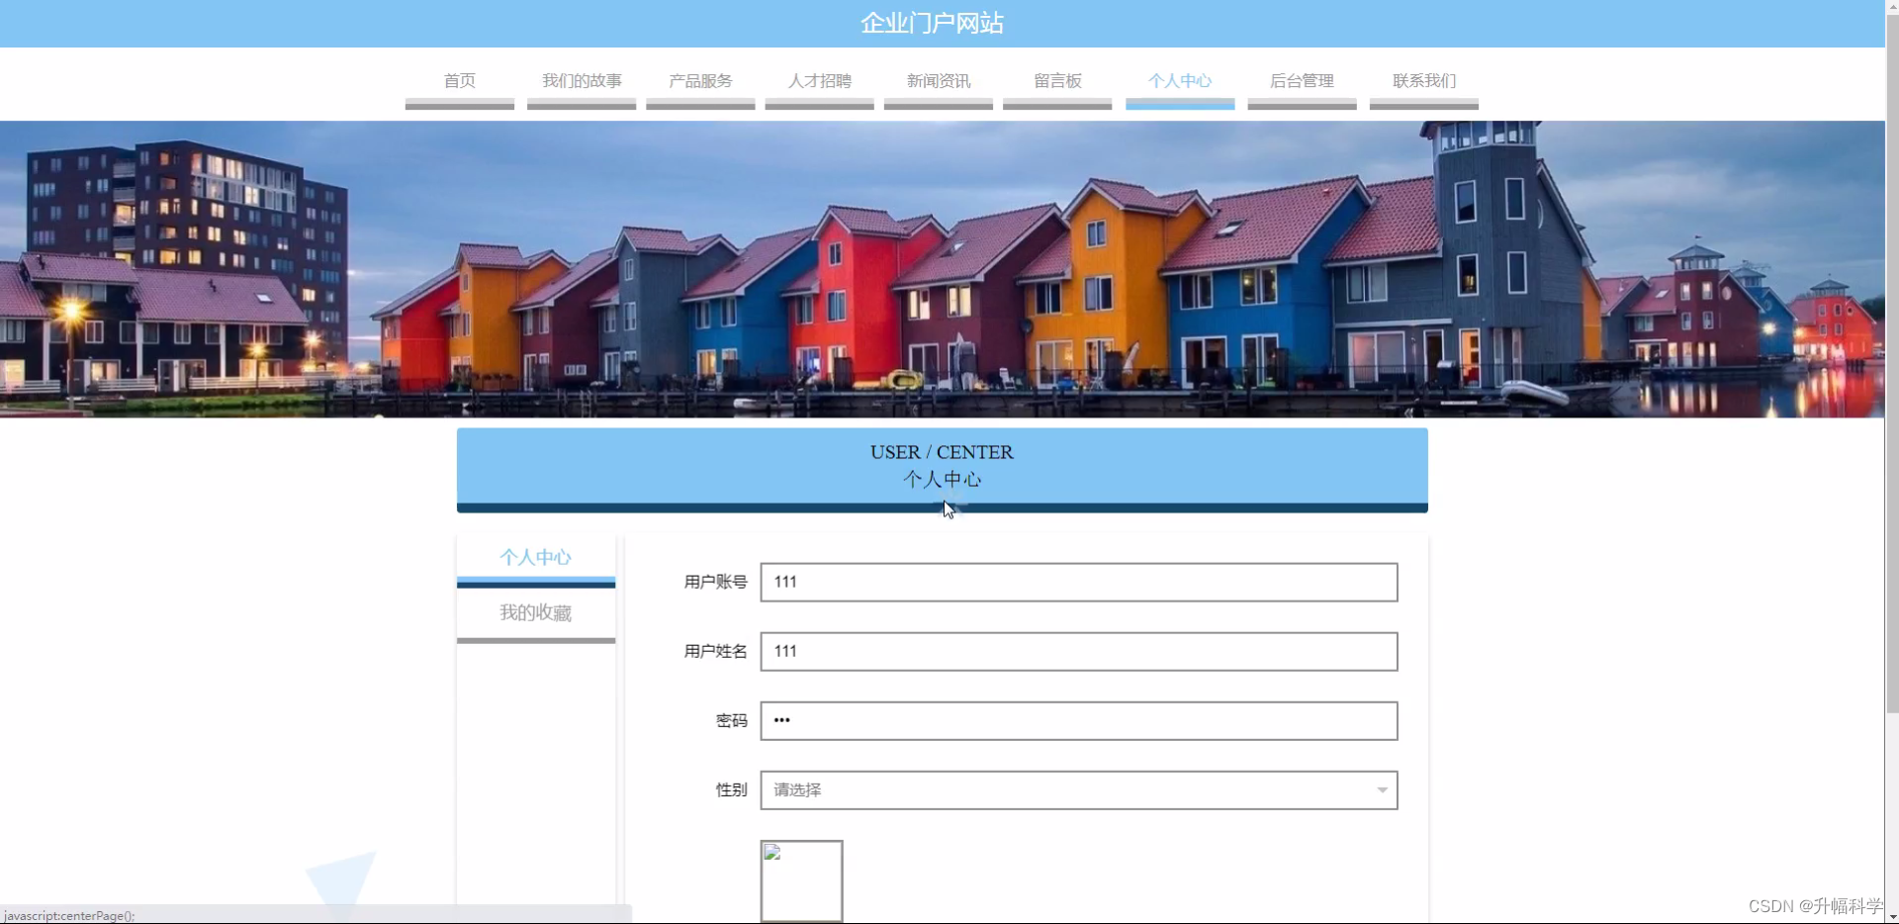Viewport: 1899px width, 924px height.
Task: Open the 首页 navigation menu item
Action: (458, 81)
